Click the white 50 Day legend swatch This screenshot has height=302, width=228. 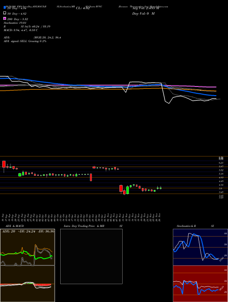5,13
